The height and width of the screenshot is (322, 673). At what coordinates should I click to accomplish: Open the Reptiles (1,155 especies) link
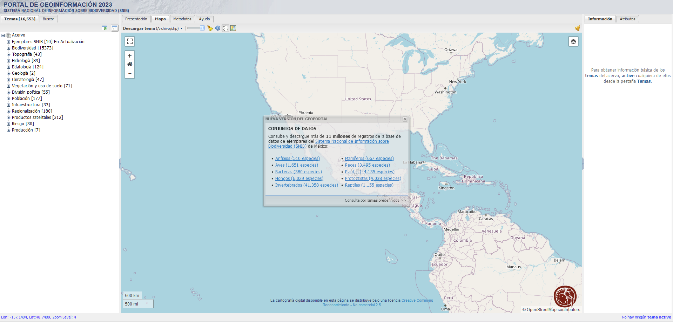[x=369, y=185]
